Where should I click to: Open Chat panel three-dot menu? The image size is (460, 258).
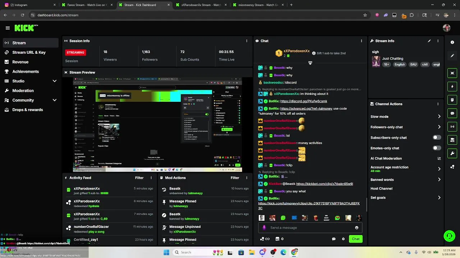coord(361,41)
